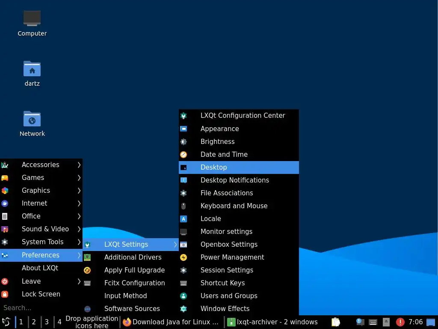This screenshot has width=438, height=329.
Task: Click the Shortcut Keys keyboard icon
Action: tap(183, 283)
